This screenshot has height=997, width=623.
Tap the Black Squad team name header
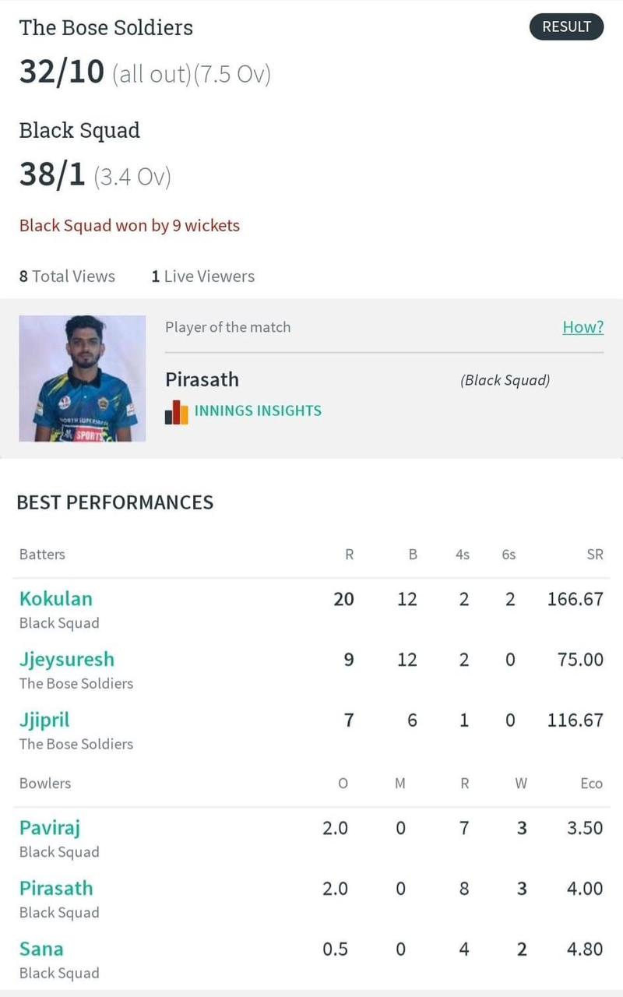pos(79,130)
